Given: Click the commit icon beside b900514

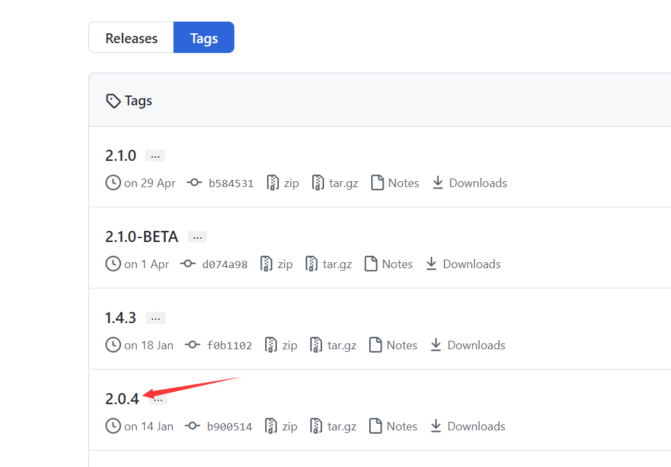Looking at the screenshot, I should tap(192, 426).
